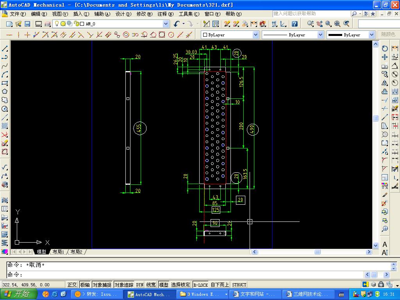The width and height of the screenshot is (400, 300).
Task: Select the Move tool
Action: point(385,57)
